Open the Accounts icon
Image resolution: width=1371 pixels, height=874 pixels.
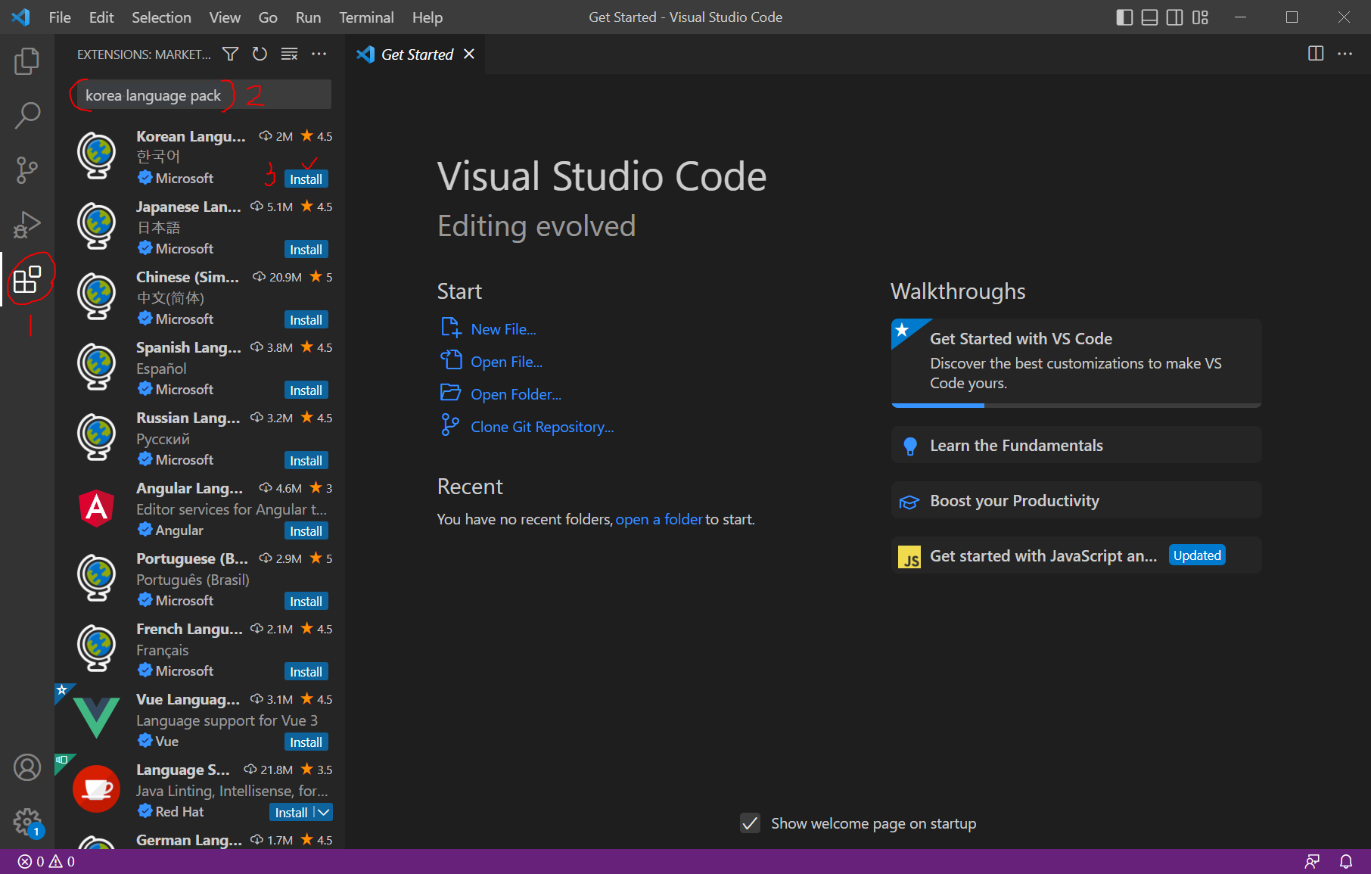click(27, 767)
